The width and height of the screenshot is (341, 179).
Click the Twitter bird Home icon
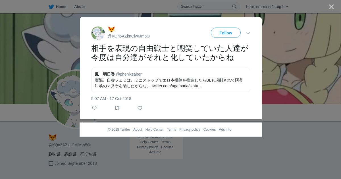51,7
